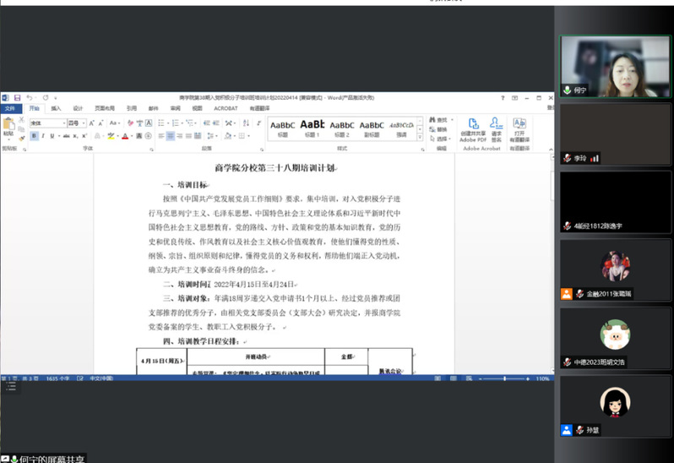Screen dimensions: 674x463
Task: Click the Paste icon in Word's clipboard group
Action: point(8,126)
